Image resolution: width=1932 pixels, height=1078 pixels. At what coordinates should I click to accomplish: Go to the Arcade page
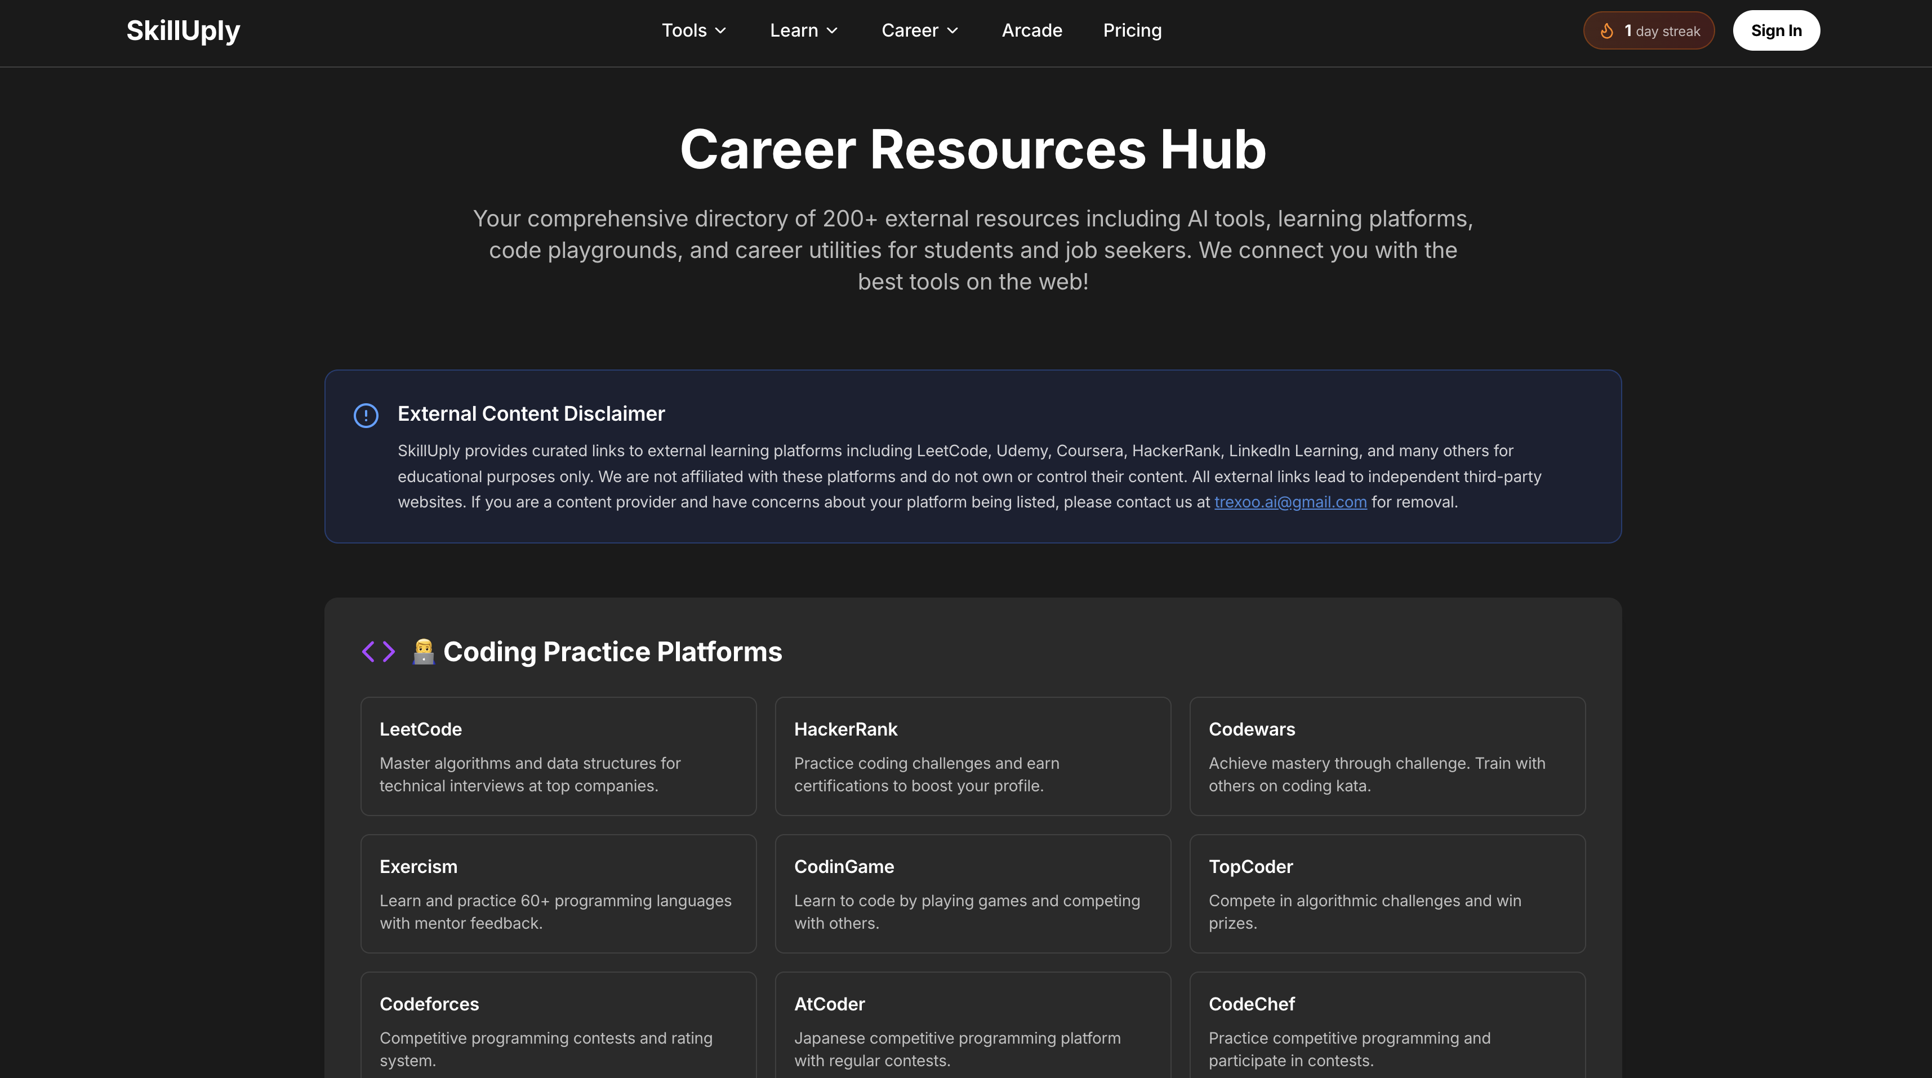(1031, 31)
